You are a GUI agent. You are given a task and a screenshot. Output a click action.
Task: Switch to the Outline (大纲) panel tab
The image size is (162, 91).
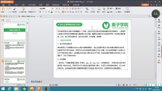(x=3, y=20)
